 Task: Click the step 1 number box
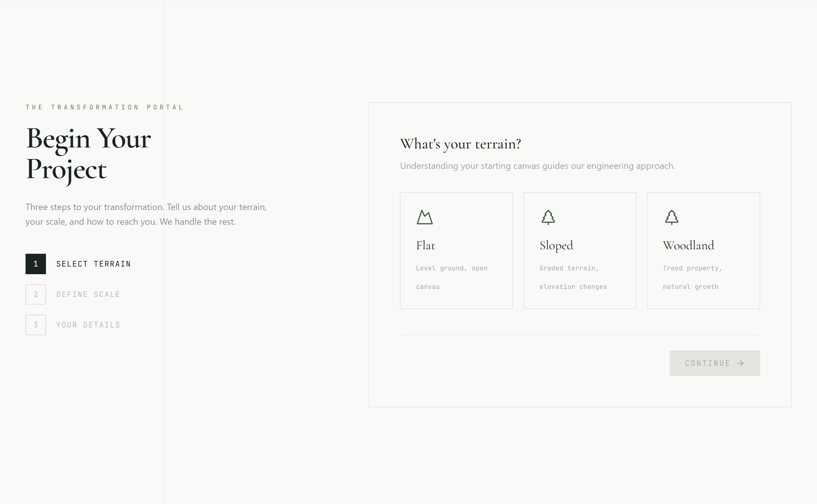click(36, 264)
